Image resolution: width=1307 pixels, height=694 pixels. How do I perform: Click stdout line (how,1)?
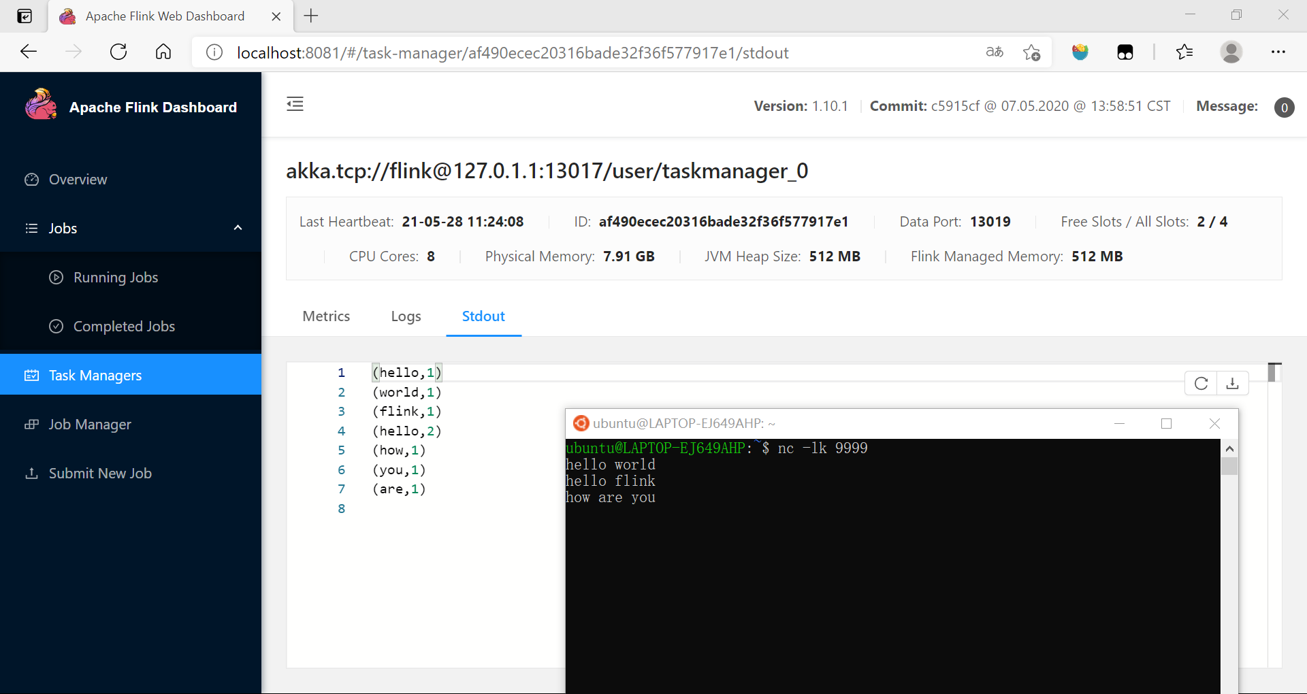click(399, 450)
